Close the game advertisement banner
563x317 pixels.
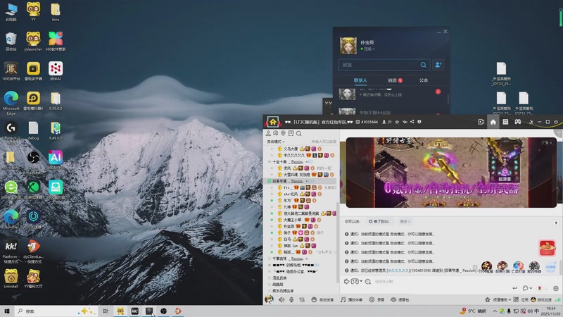coord(551,143)
